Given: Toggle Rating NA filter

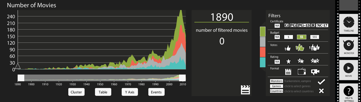Looking at the screenshot, I should [277, 62].
